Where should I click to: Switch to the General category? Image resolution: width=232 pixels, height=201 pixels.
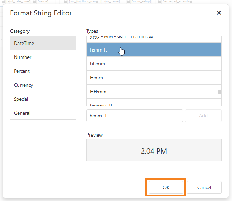(43, 113)
